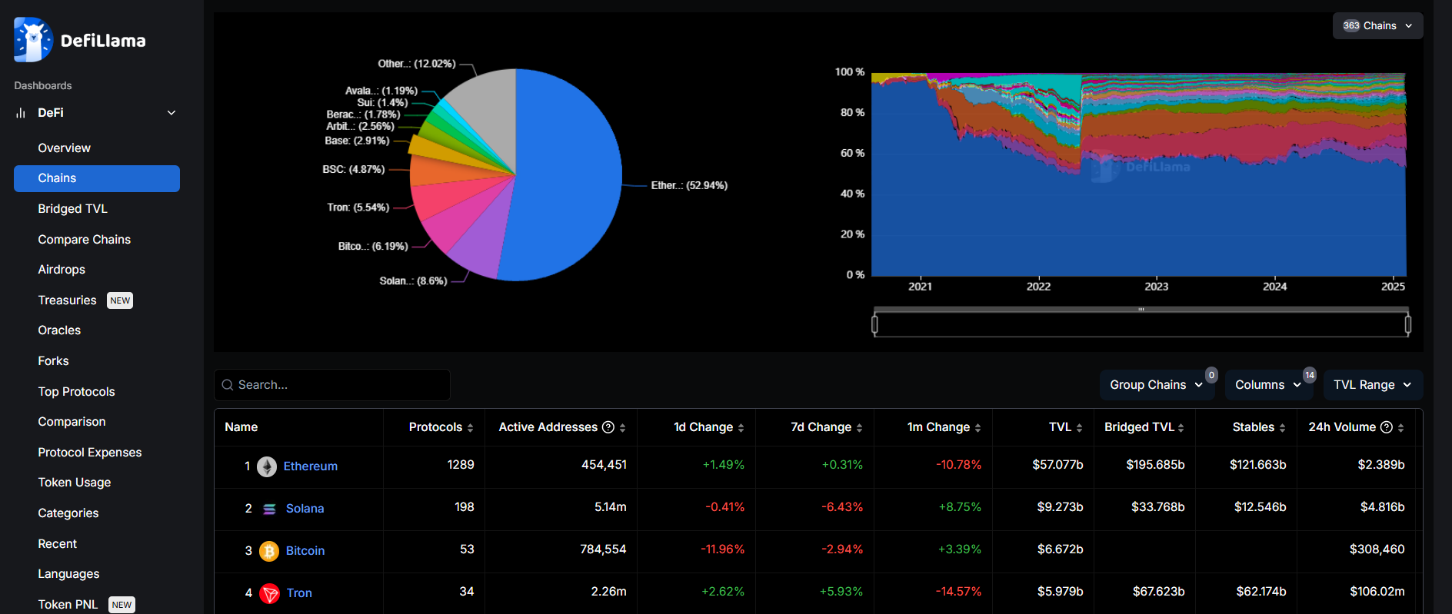The width and height of the screenshot is (1452, 614).
Task: Open the Overview menu item
Action: click(x=65, y=148)
